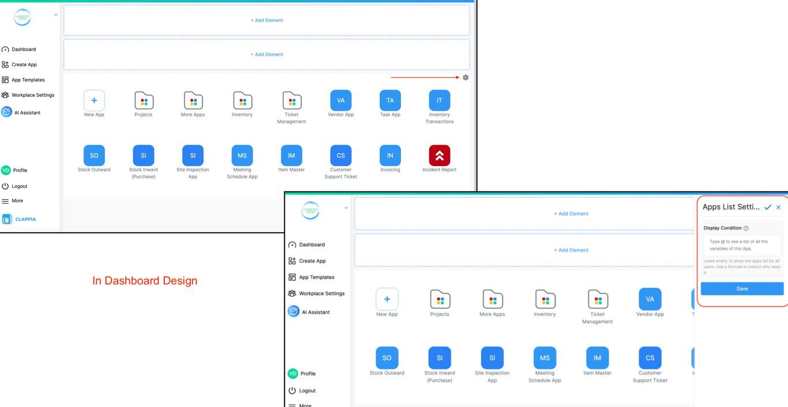Click New App plus tile in top screenshot

94,100
